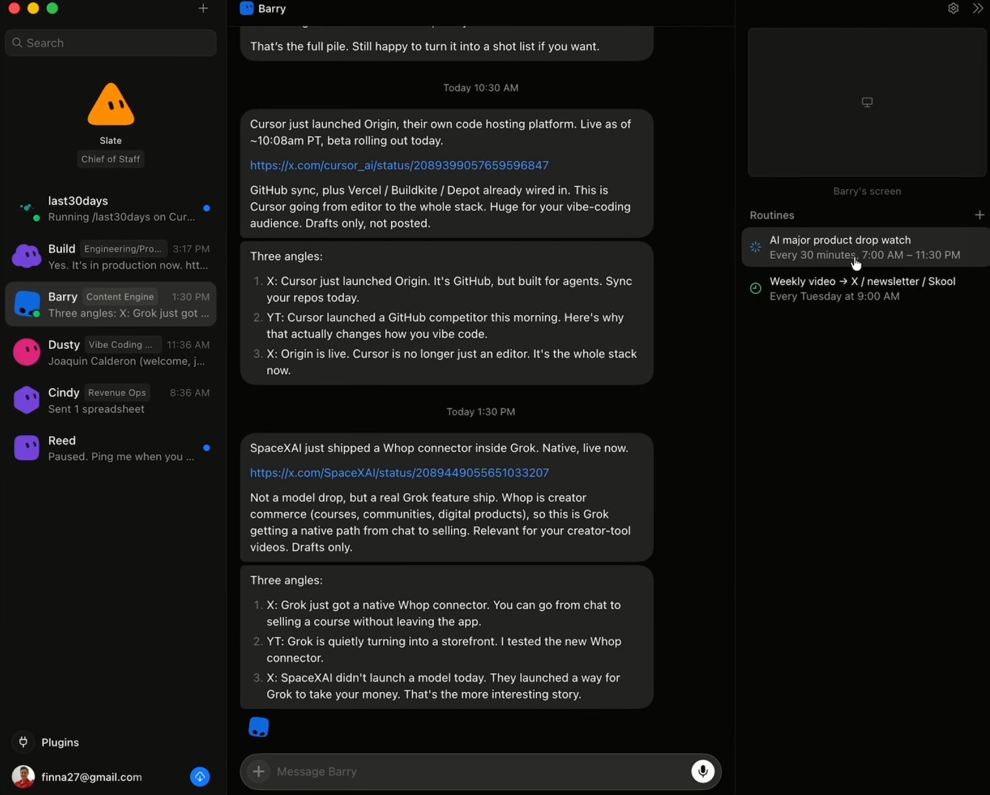This screenshot has width=990, height=795.
Task: Select the Build agent cloud avatar
Action: tap(27, 256)
